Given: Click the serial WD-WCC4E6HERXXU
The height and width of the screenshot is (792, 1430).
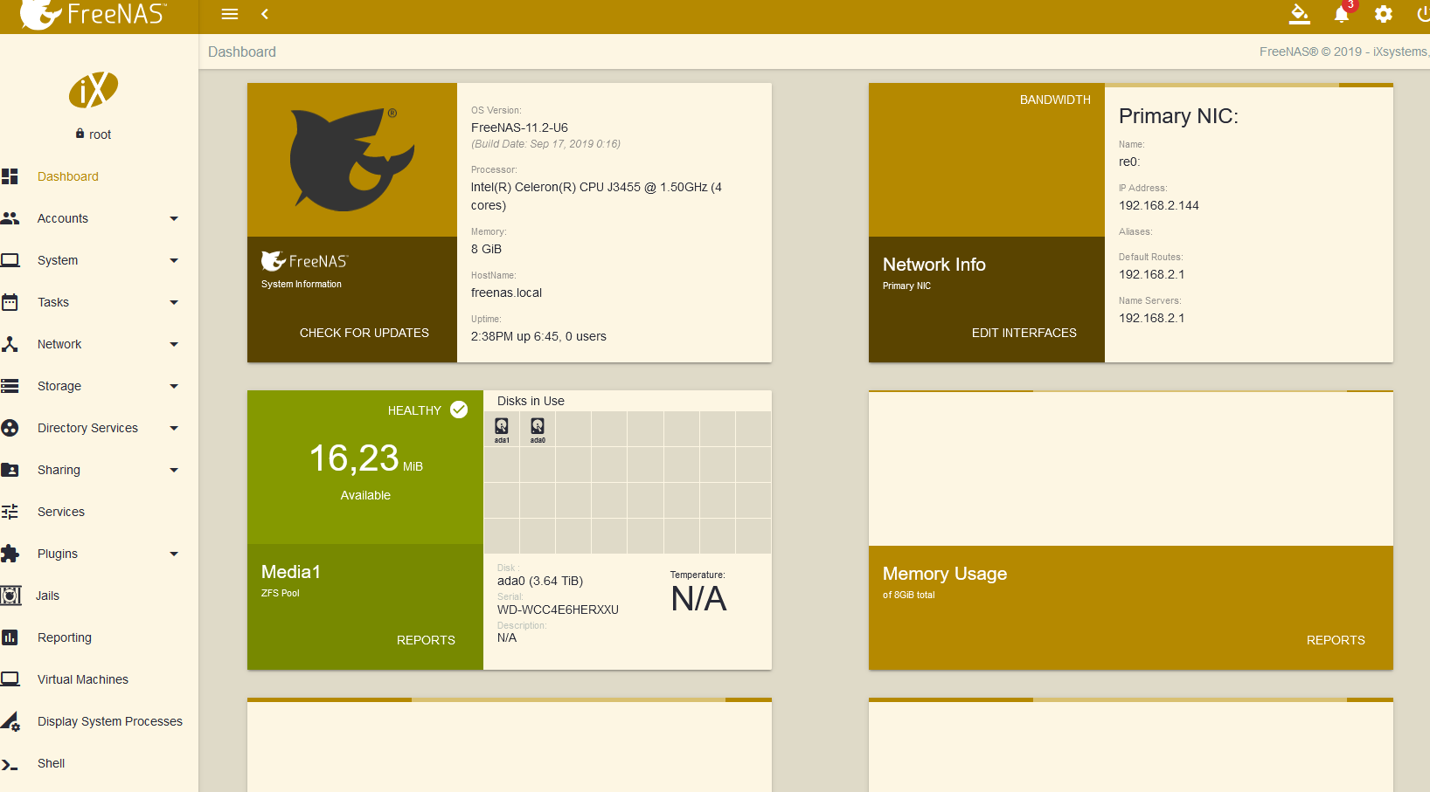Looking at the screenshot, I should pos(558,609).
